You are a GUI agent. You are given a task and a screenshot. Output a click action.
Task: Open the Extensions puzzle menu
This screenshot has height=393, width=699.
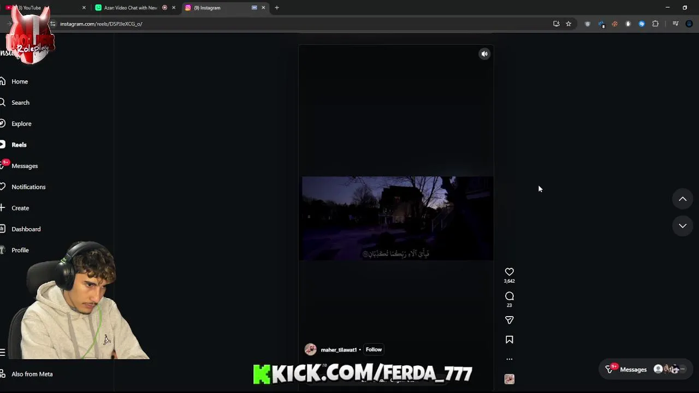pyautogui.click(x=655, y=24)
